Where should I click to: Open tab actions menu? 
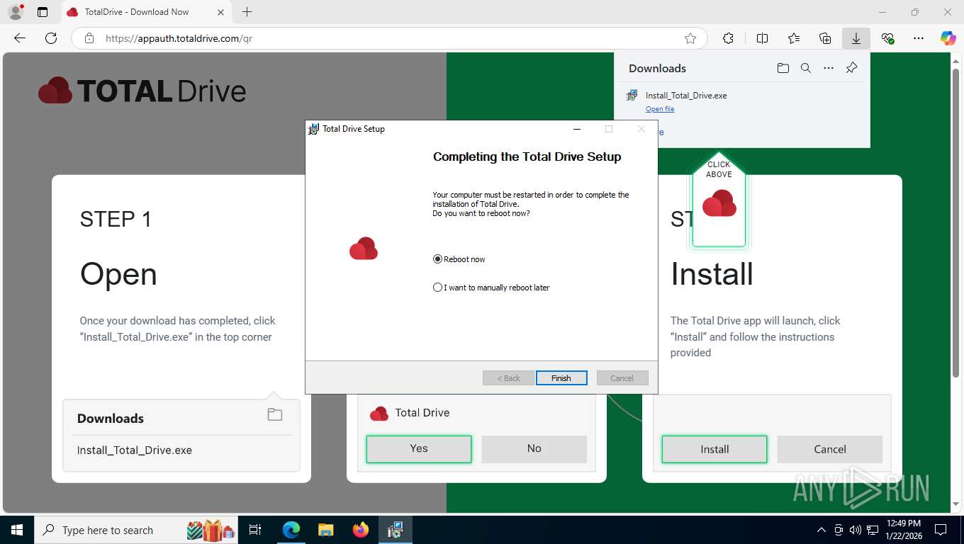tap(43, 12)
